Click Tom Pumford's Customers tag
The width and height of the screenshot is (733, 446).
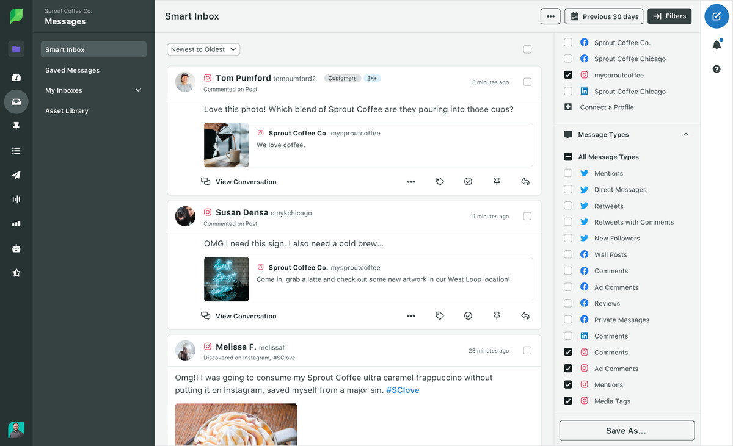(x=342, y=78)
